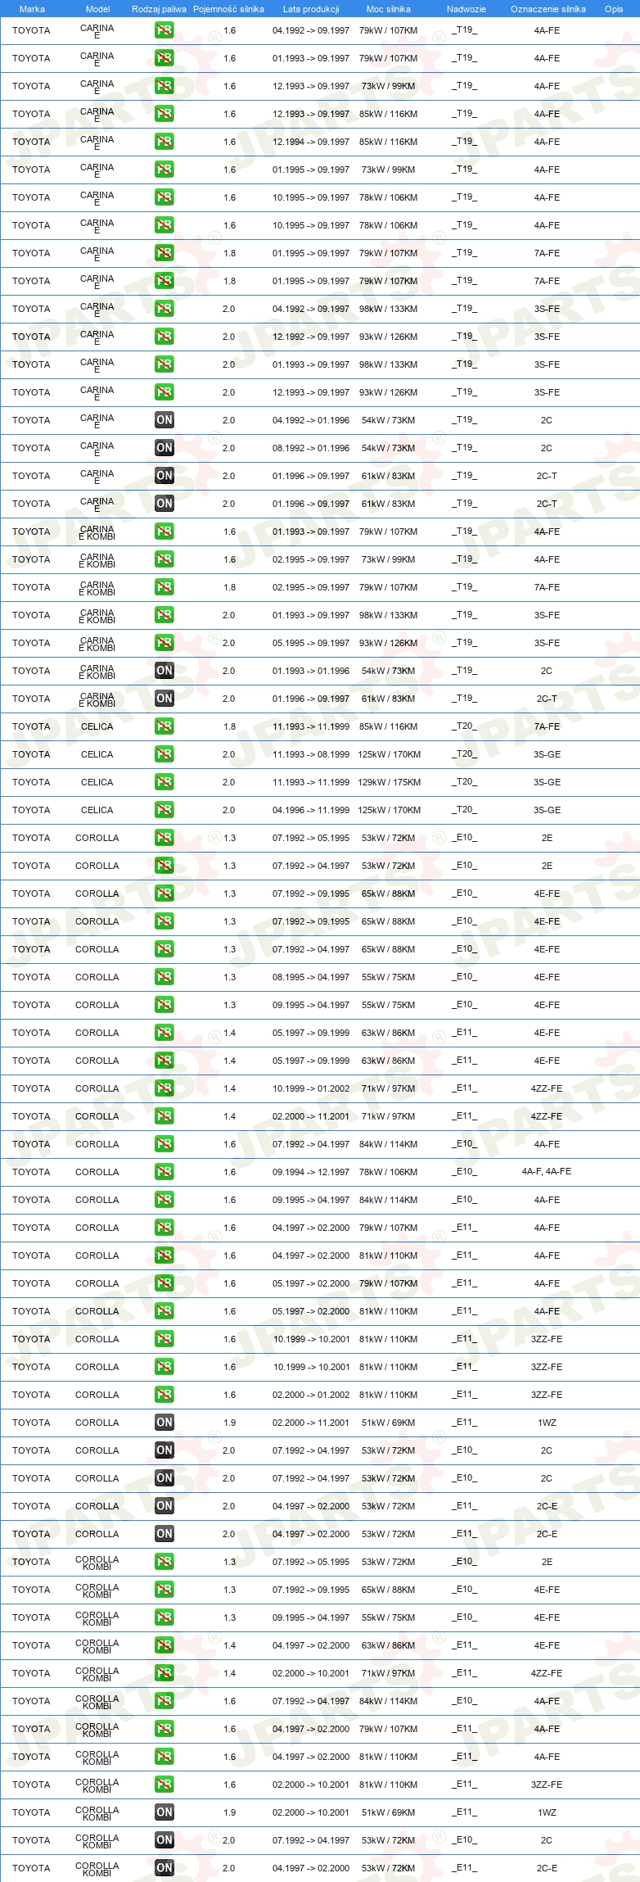Click petrol icon in Corolla Kombi 4ZZ-FE row
Image resolution: width=640 pixels, height=1882 pixels.
coord(164,1673)
